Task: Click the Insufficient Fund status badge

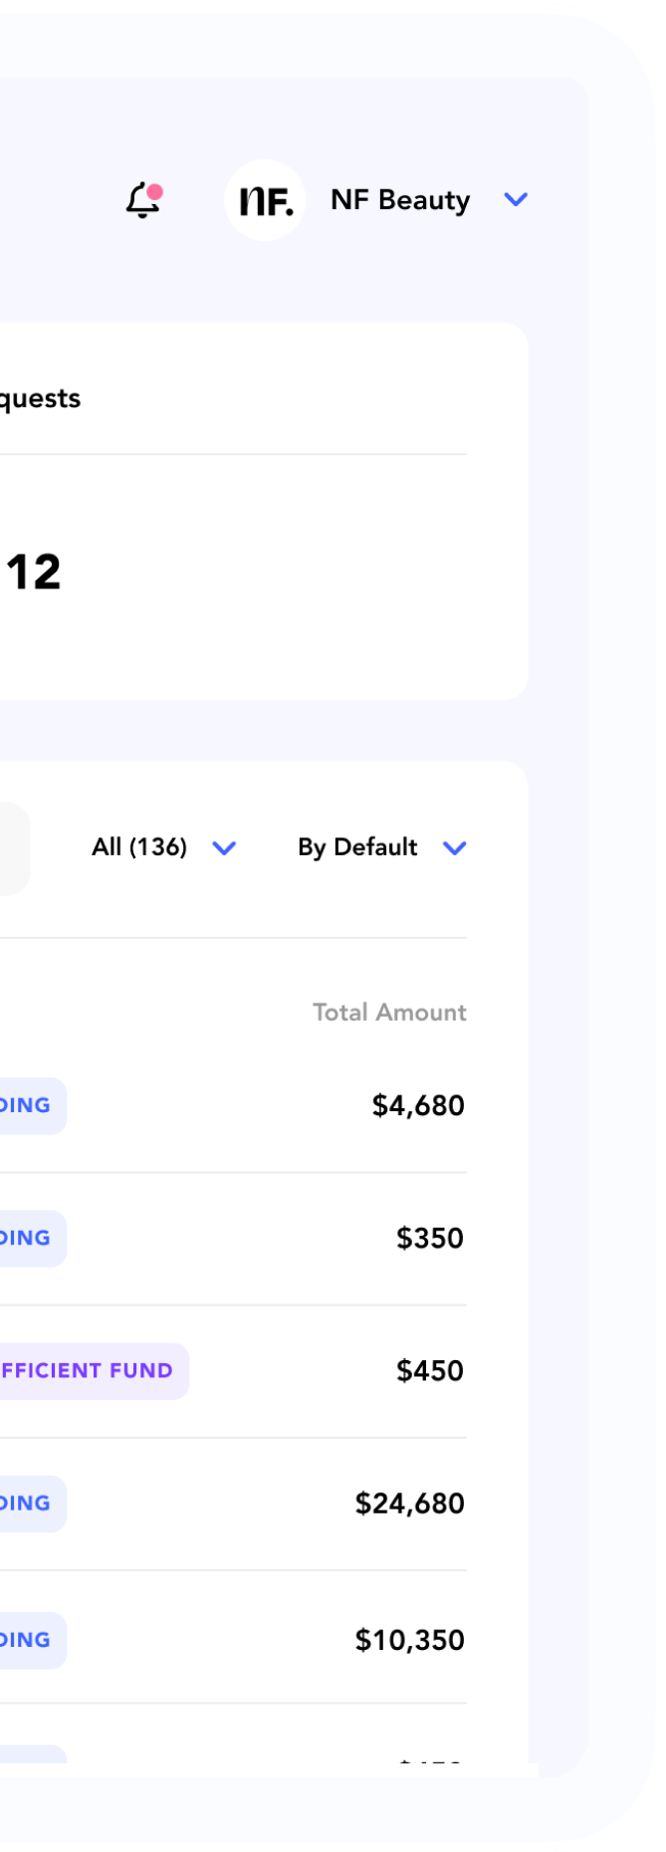Action: point(94,1371)
